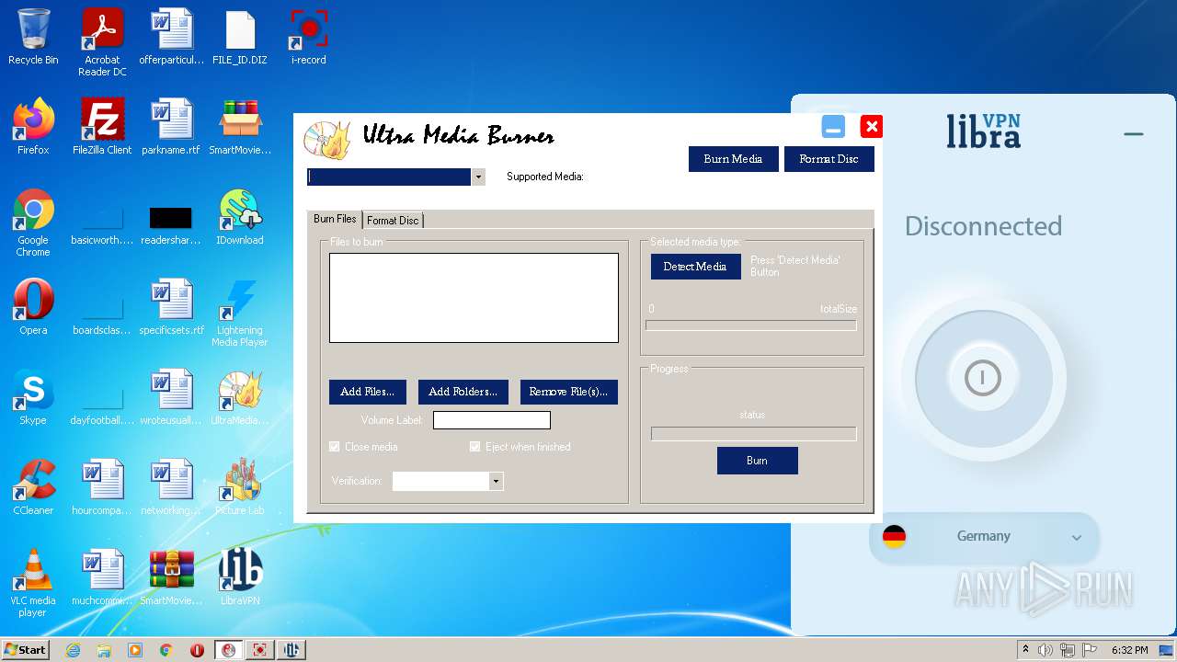Show hidden system tray icons
Screen dimensions: 1177x662
click(x=1025, y=650)
